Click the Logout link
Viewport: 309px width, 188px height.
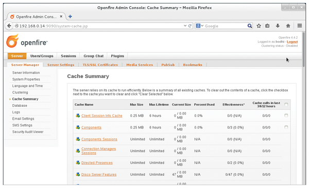(x=292, y=42)
